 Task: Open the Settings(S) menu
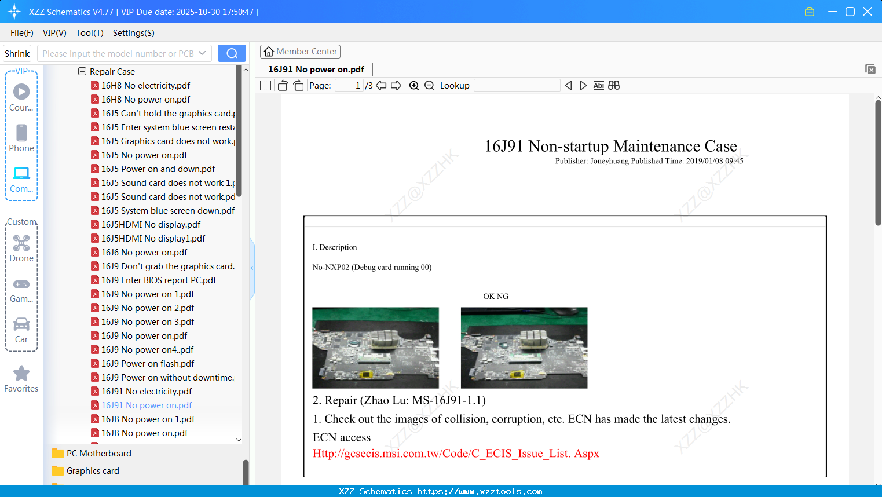[134, 33]
